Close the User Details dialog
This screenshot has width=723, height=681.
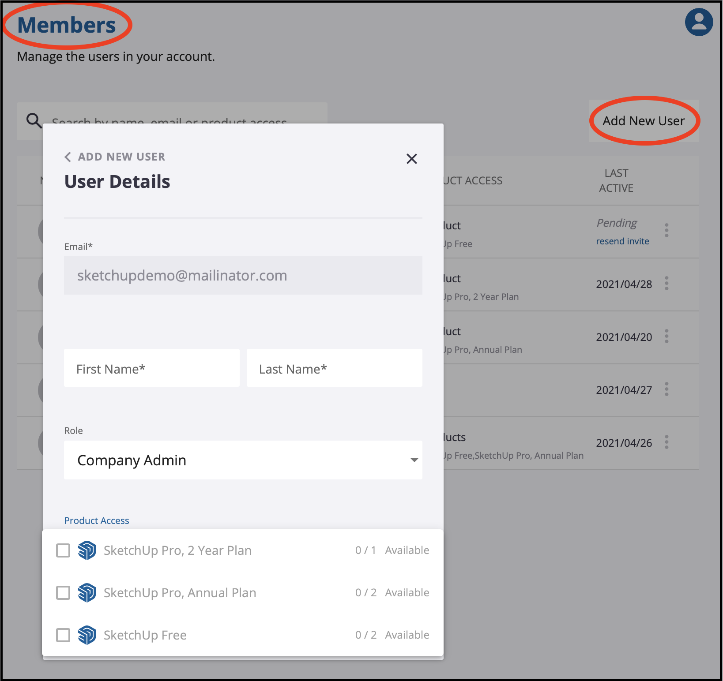coord(411,159)
